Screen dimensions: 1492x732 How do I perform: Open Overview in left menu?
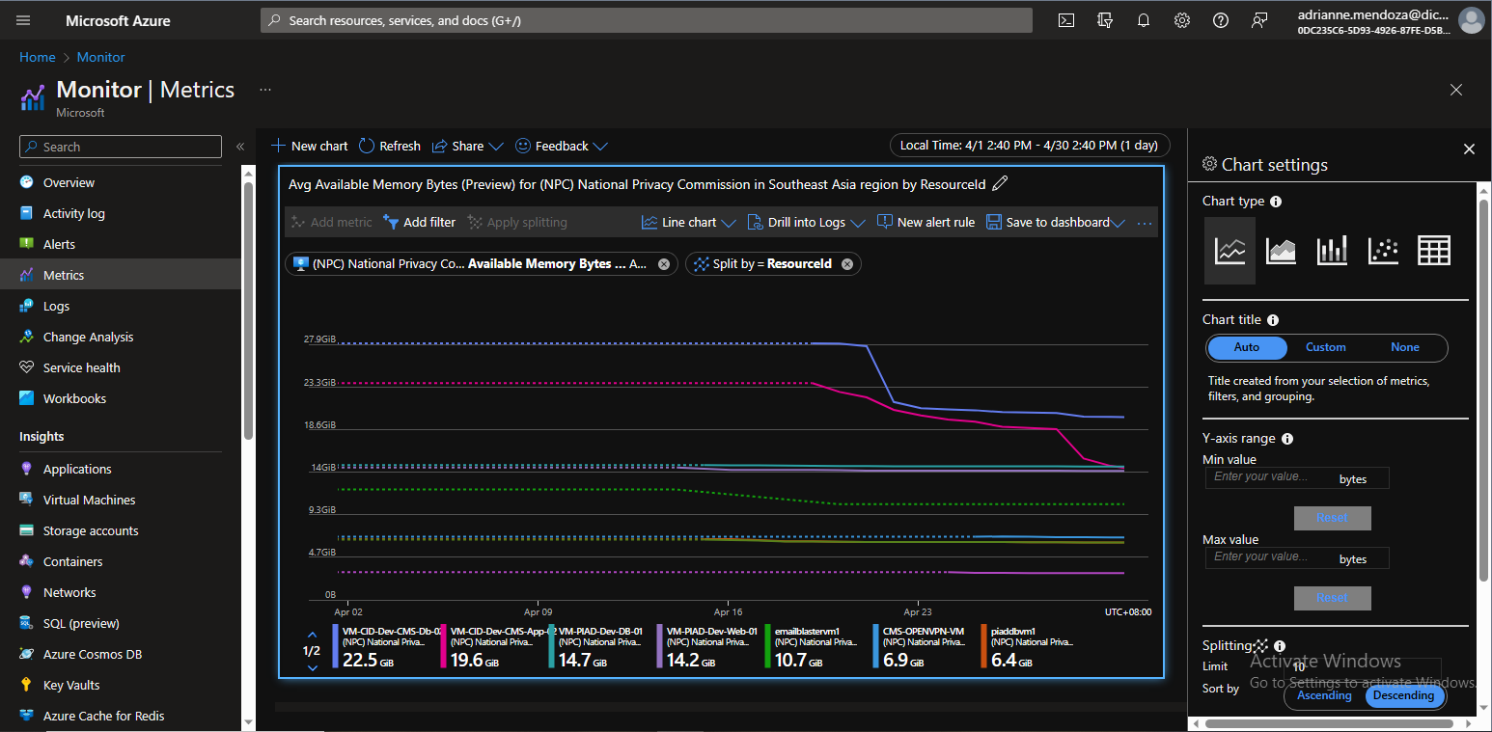point(69,183)
